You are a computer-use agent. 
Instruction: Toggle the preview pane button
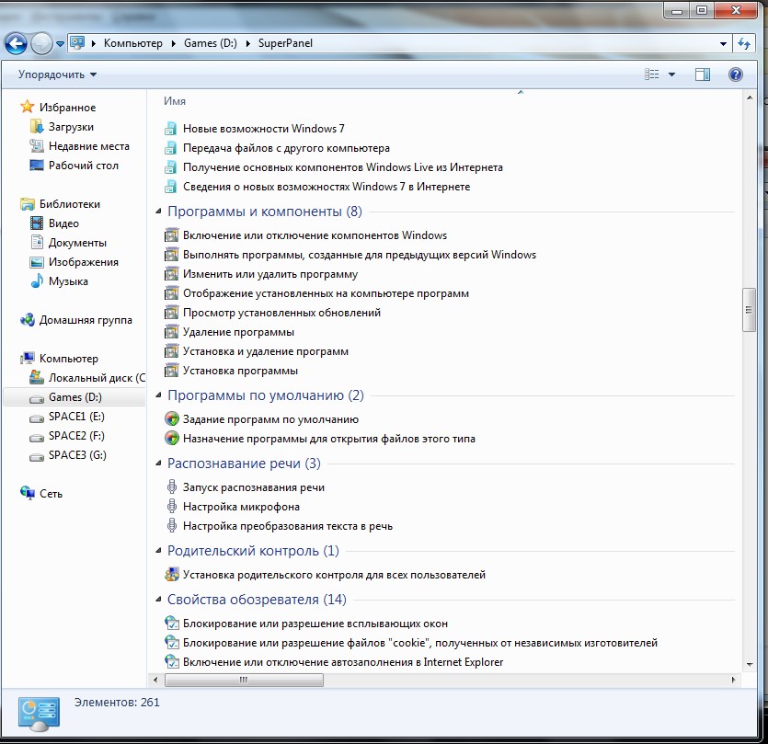[x=703, y=74]
